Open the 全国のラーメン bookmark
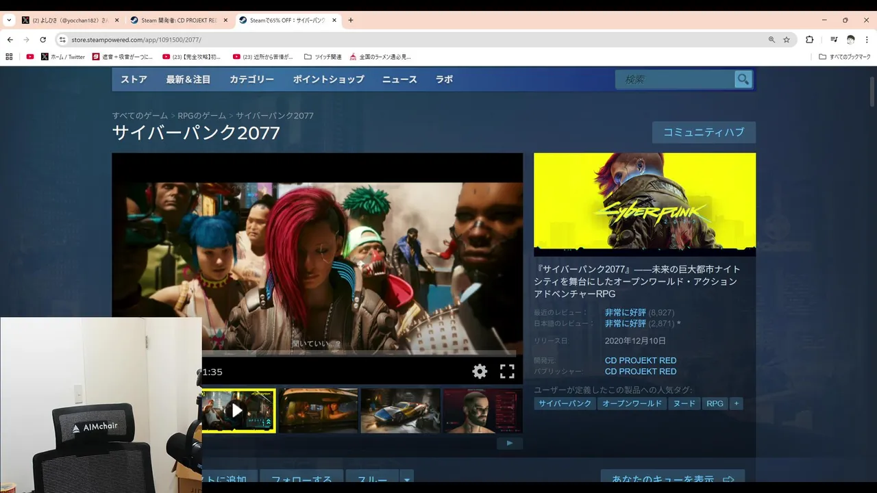 (x=380, y=57)
